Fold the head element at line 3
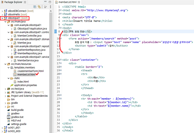 point(61,14)
